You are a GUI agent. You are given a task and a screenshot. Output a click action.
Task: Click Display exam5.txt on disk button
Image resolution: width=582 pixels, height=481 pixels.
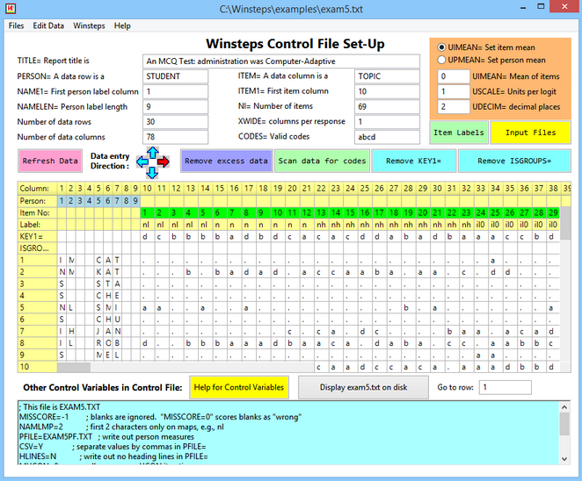point(363,387)
